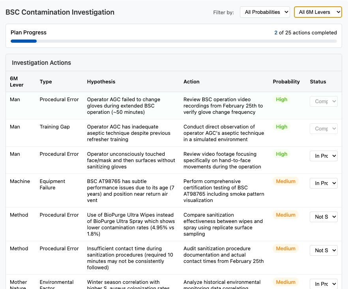
Task: Open the All 6M Levers filter dropdown
Action: [318, 12]
